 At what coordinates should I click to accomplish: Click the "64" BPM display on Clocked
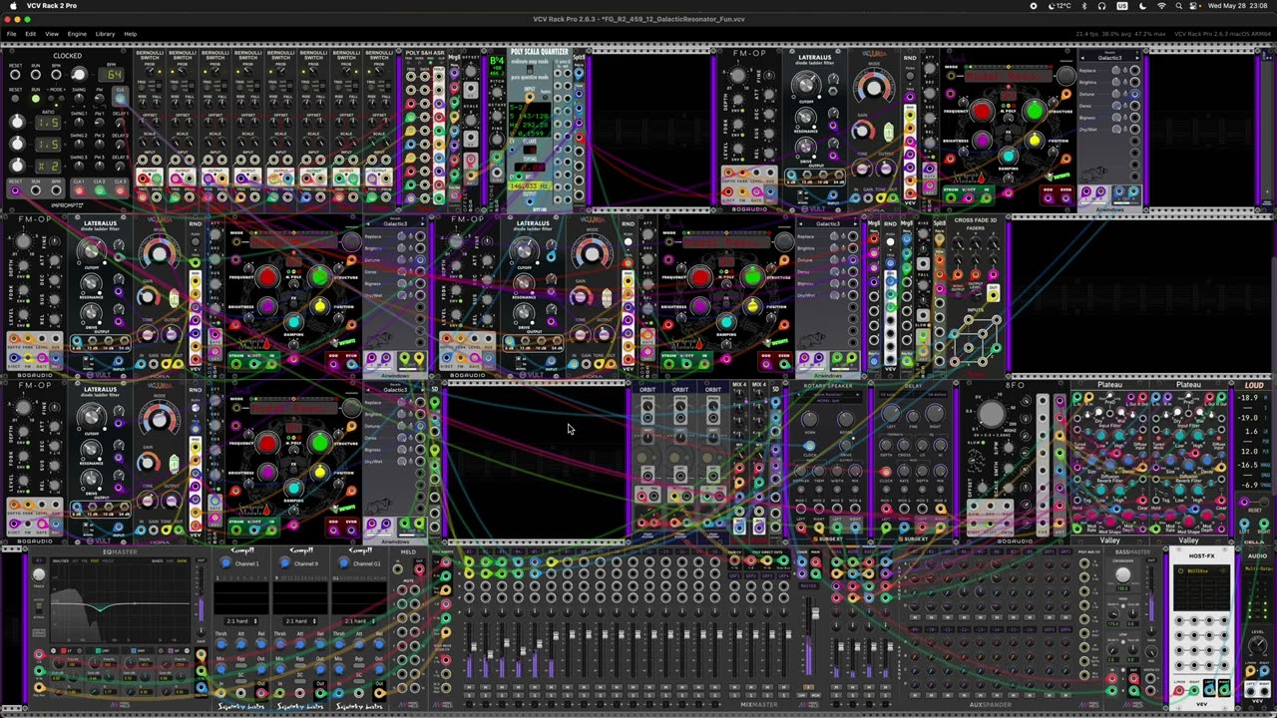click(113, 75)
